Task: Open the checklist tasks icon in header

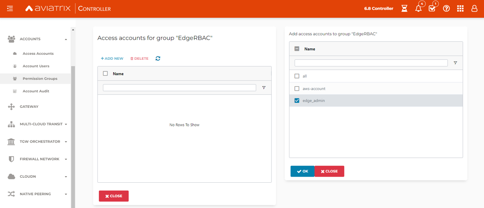Action: [x=432, y=8]
